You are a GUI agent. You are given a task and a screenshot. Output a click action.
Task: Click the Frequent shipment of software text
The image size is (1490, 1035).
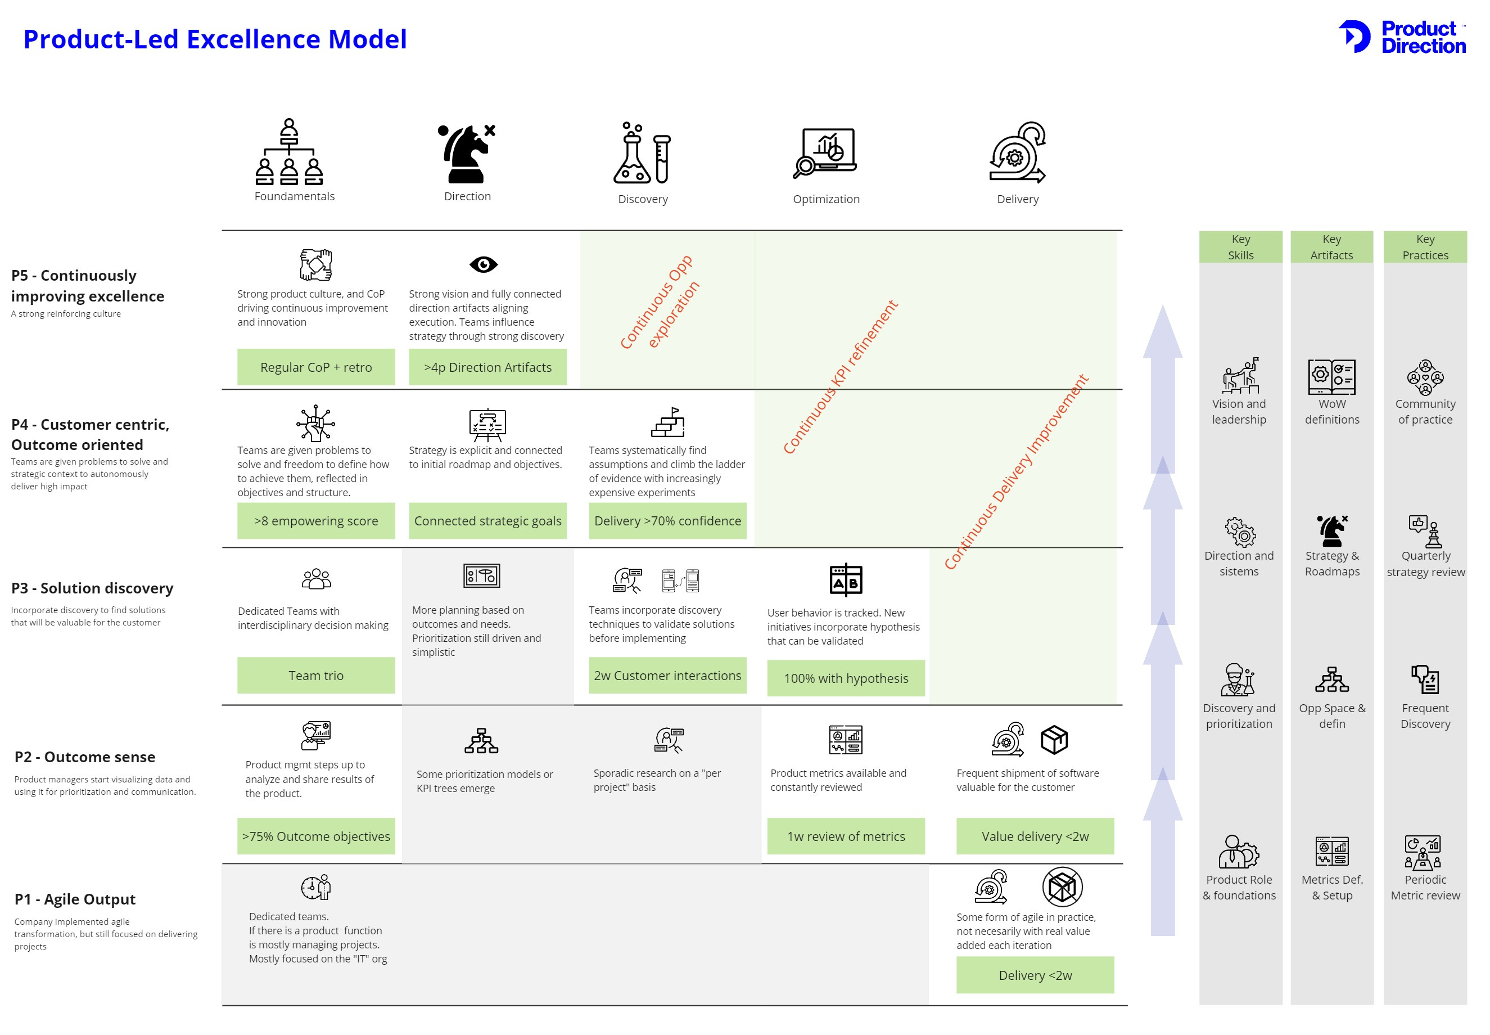[x=1027, y=780]
